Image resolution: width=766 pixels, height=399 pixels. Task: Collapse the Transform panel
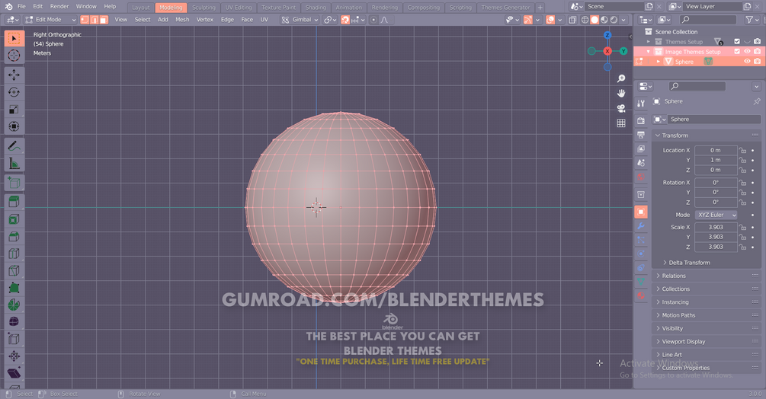675,135
